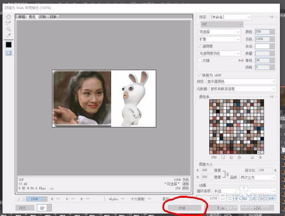Click the map to transparent icon below color table

tap(223, 157)
